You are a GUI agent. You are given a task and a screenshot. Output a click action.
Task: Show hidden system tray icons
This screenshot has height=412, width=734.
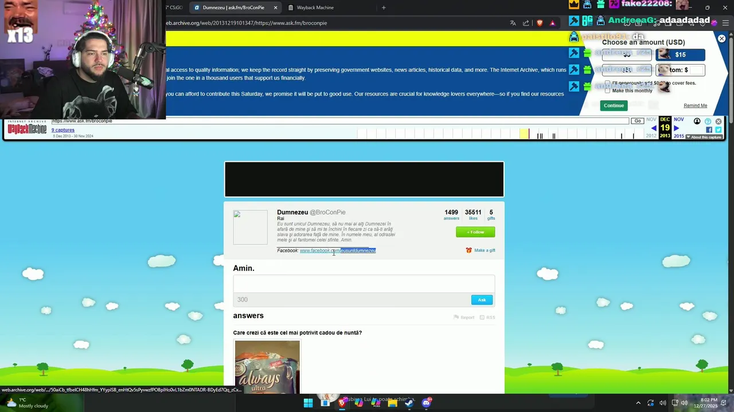[x=638, y=403]
